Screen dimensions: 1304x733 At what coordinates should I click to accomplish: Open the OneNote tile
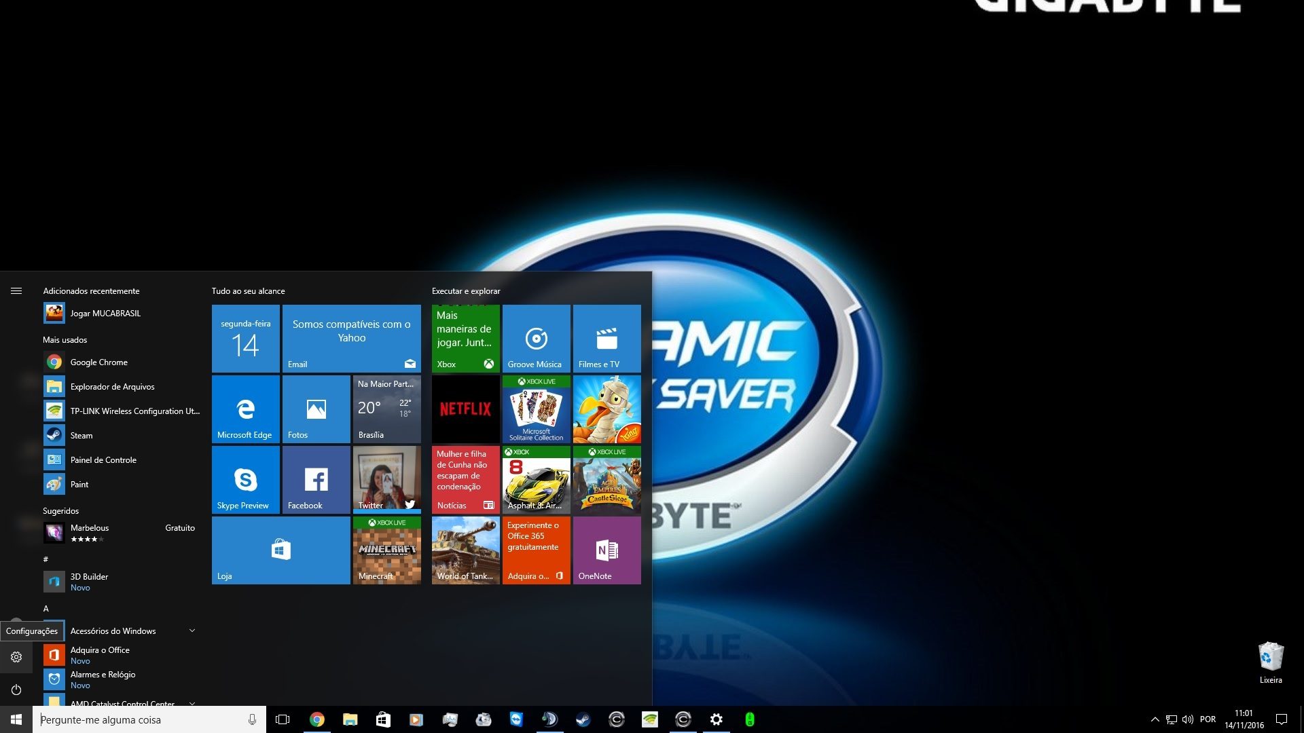point(607,550)
